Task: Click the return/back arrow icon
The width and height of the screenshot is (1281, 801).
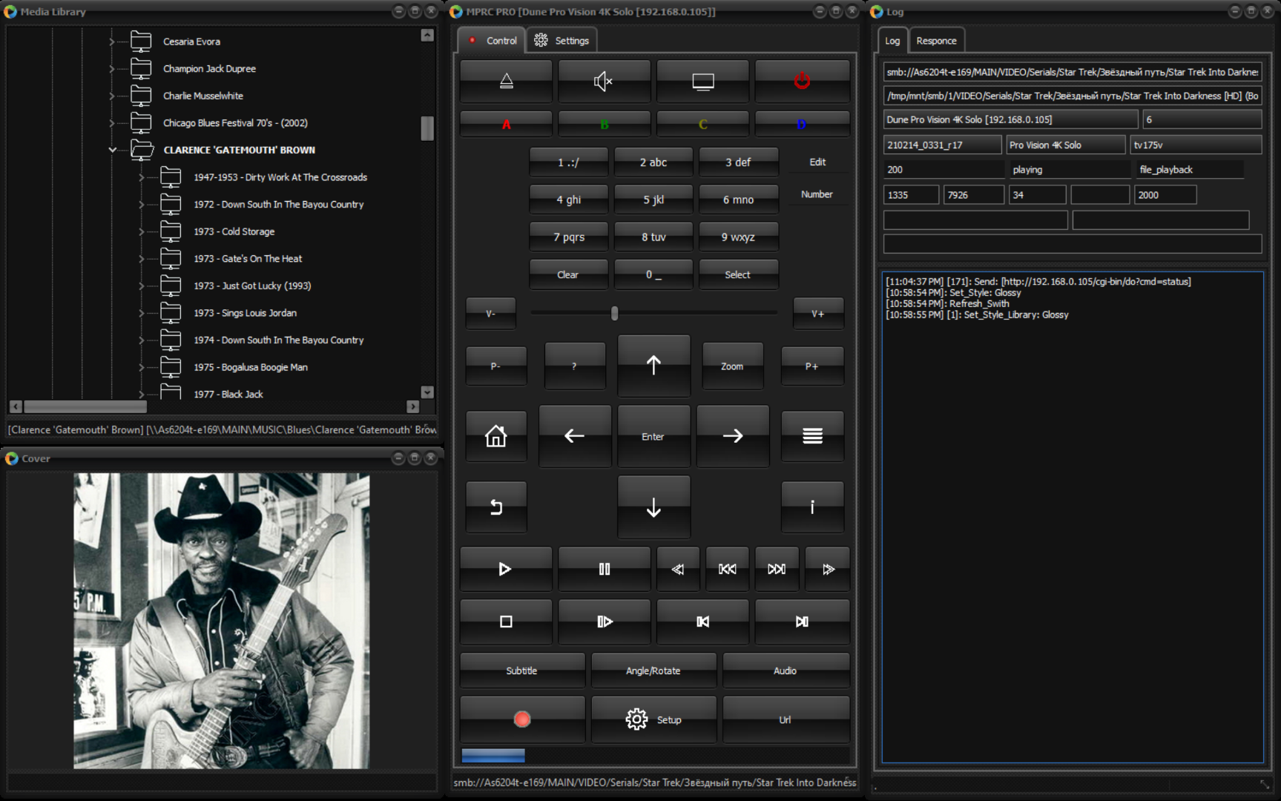Action: [x=496, y=507]
